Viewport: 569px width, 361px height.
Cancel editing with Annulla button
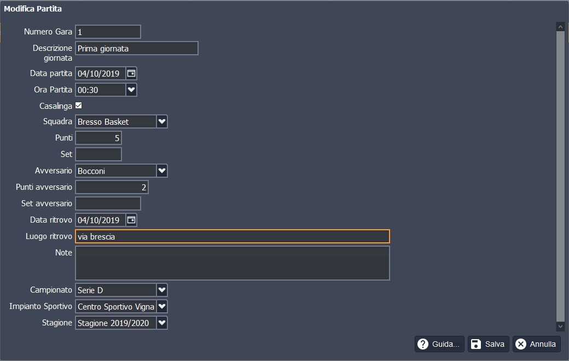tap(536, 344)
